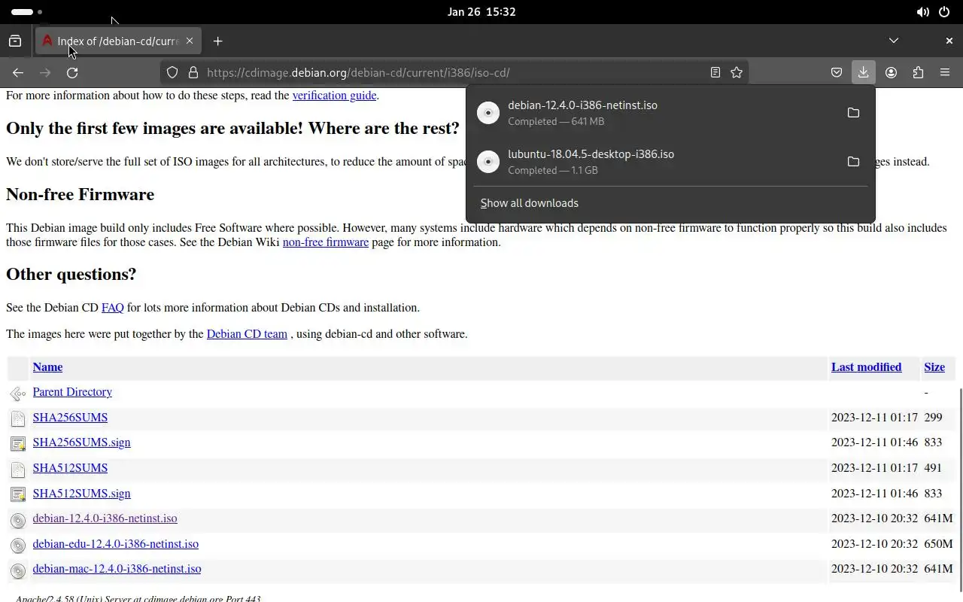Click the 'Non-free Firmware' heading
The image size is (963, 602).
(80, 194)
